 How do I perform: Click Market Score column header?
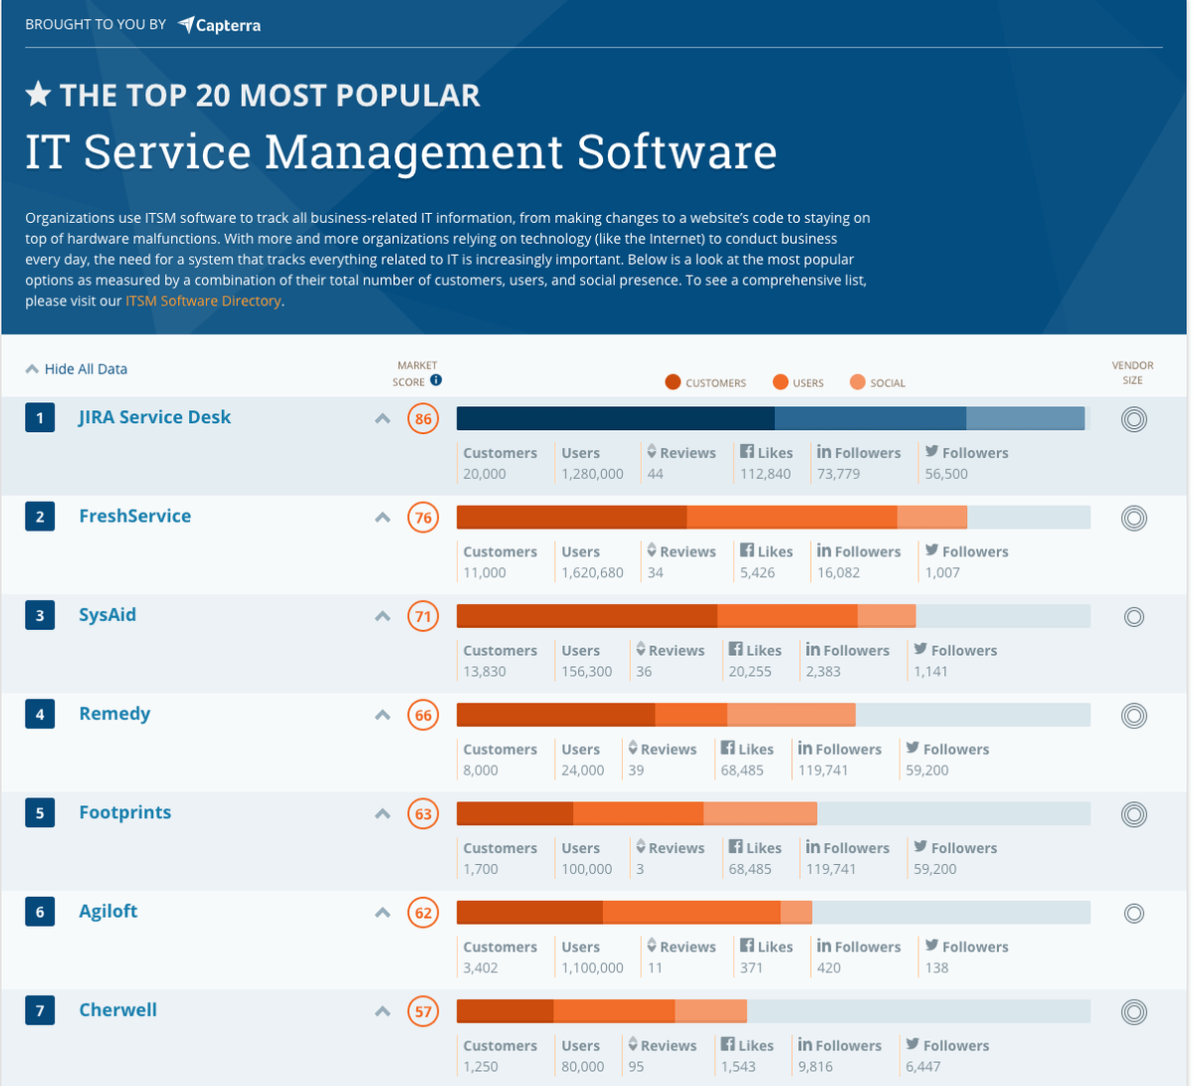pyautogui.click(x=417, y=373)
